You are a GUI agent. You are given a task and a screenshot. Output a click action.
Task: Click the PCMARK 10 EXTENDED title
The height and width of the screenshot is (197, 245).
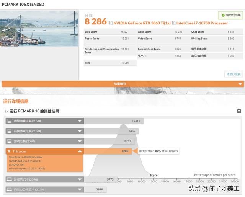23,4
